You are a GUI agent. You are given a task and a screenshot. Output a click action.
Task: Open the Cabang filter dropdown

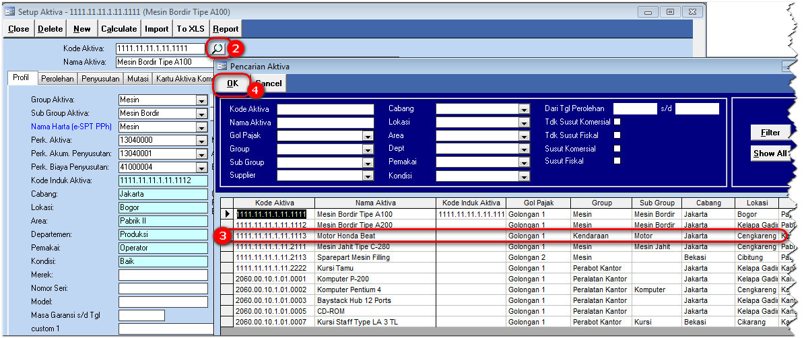coord(524,109)
